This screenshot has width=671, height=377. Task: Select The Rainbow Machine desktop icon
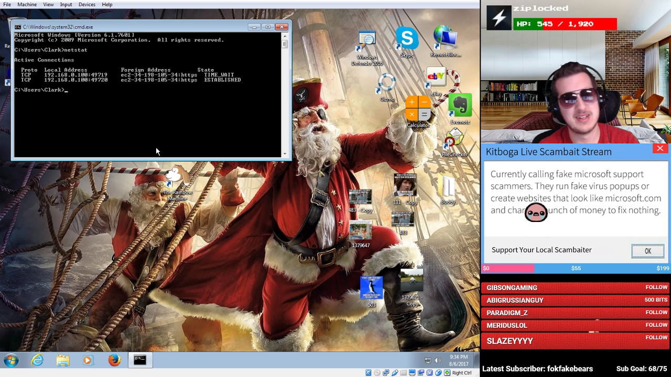177,182
